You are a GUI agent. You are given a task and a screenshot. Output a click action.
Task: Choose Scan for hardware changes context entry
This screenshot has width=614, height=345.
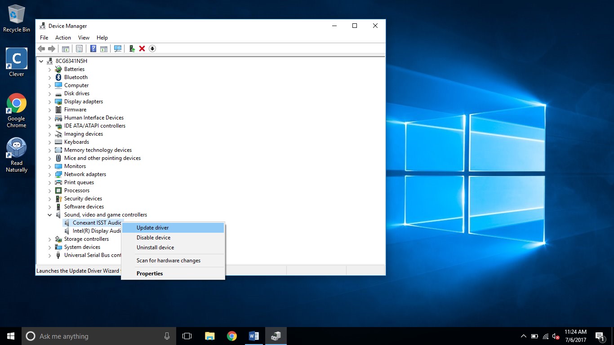tap(173, 261)
